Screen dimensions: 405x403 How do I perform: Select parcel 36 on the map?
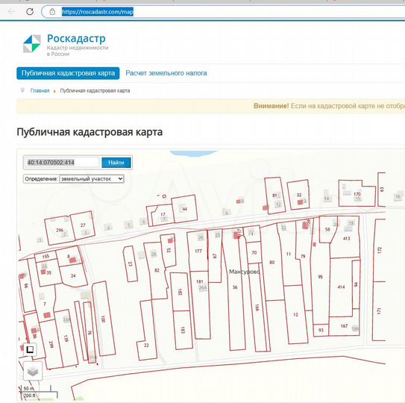coord(235,287)
